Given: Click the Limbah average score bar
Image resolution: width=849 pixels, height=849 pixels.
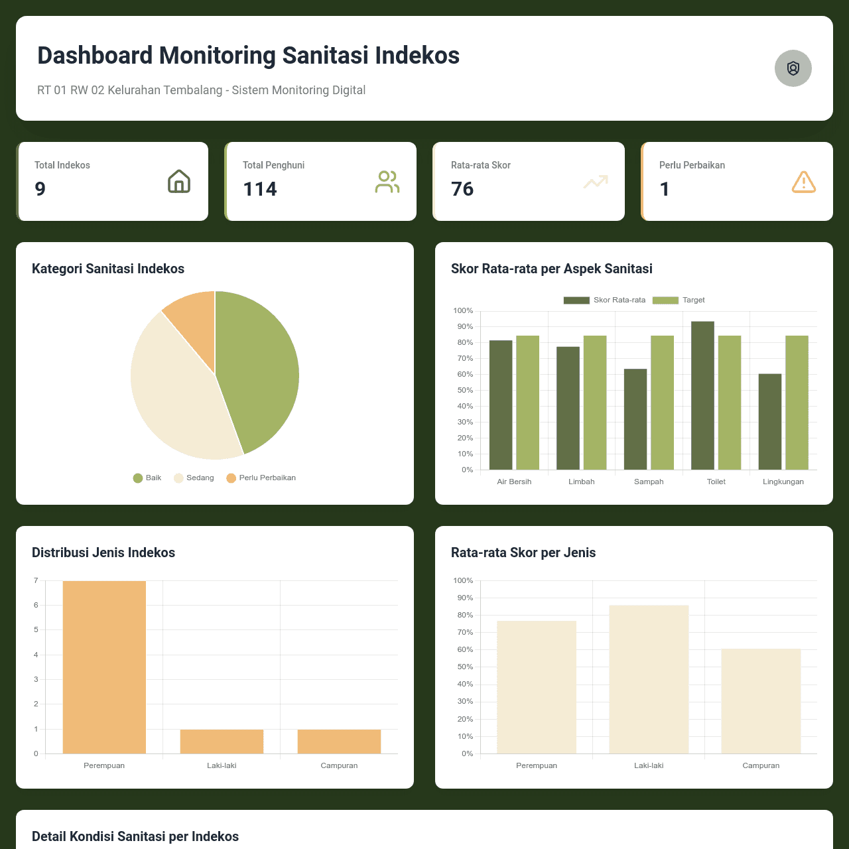Looking at the screenshot, I should [x=568, y=408].
